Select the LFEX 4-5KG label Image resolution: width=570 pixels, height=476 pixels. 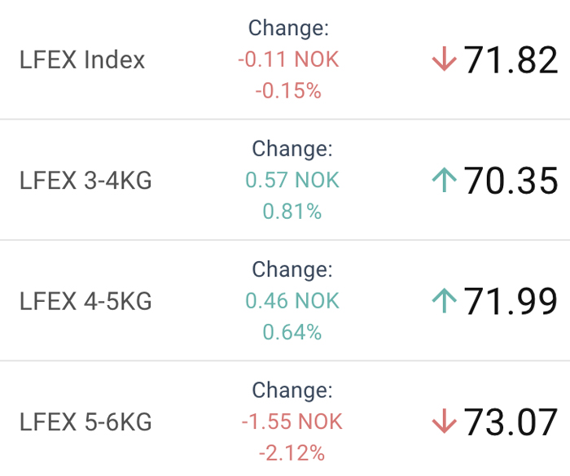85,301
